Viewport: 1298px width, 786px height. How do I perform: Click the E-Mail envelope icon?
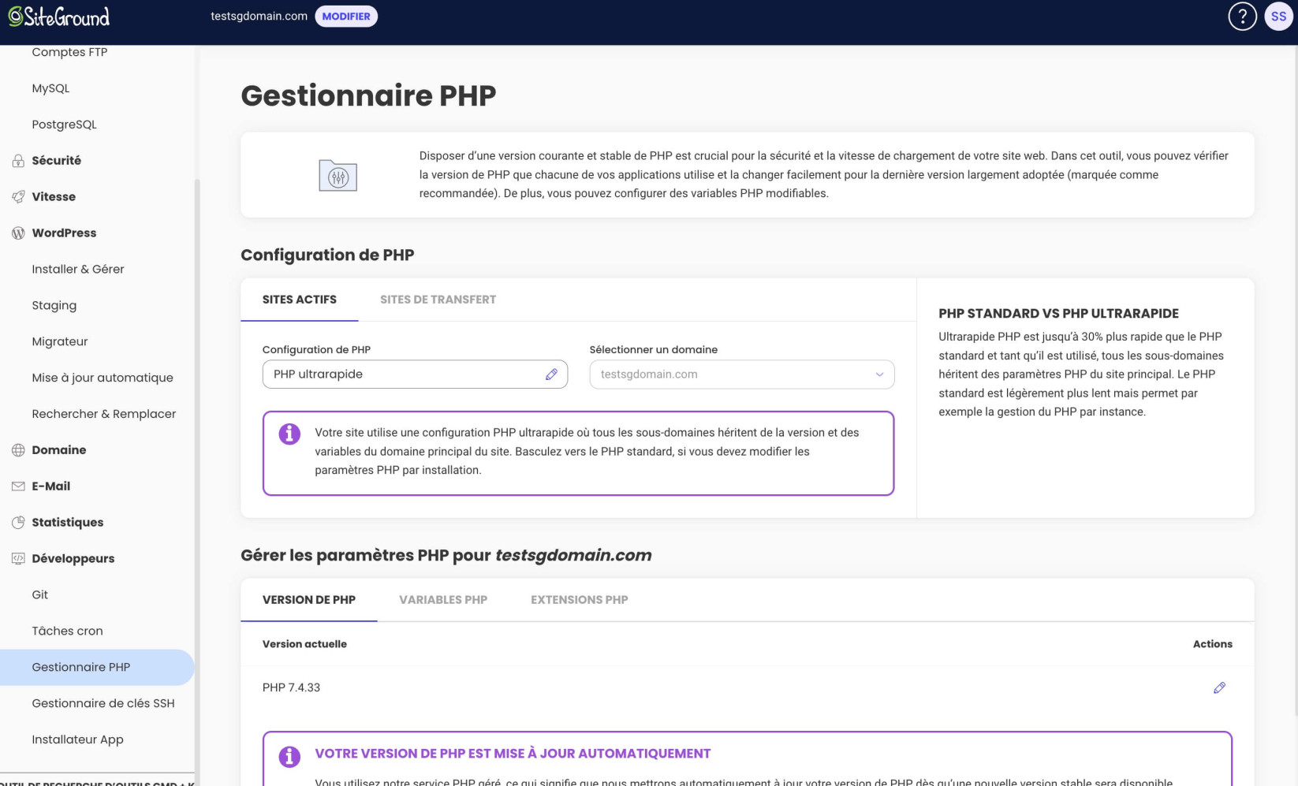(x=18, y=486)
